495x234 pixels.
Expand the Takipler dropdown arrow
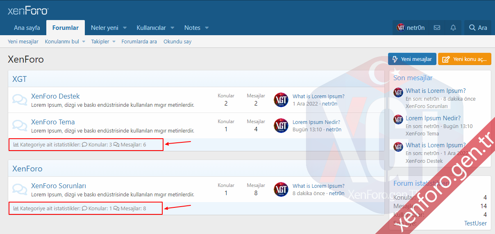[x=114, y=42]
